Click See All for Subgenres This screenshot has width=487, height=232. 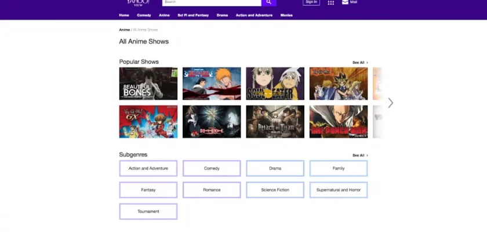360,155
